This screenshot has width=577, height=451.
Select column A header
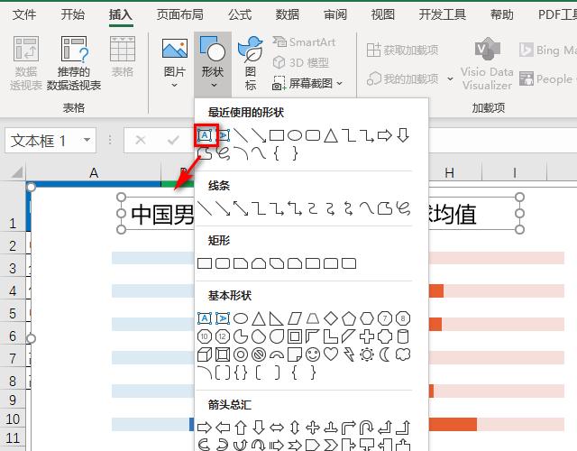(x=94, y=172)
